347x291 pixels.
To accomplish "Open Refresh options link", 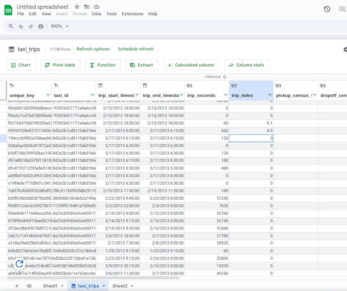I will pyautogui.click(x=93, y=49).
